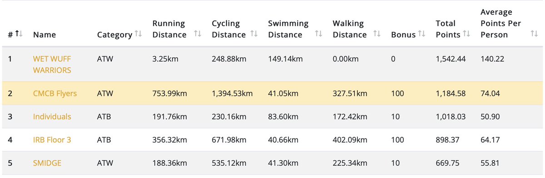Click Category column sort arrows
The height and width of the screenshot is (178, 545).
coord(139,34)
